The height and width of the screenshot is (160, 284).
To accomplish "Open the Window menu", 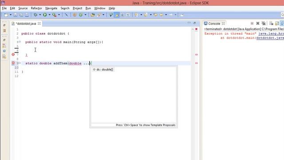I will pyautogui.click(x=99, y=8).
